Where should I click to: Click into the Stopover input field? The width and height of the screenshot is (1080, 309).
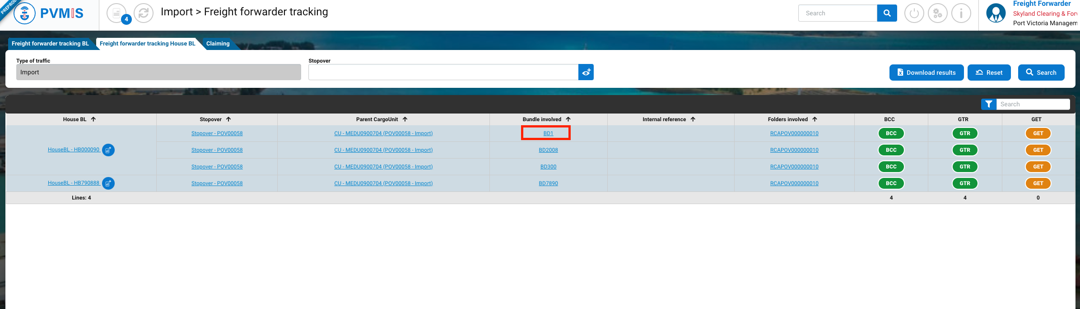pos(443,72)
